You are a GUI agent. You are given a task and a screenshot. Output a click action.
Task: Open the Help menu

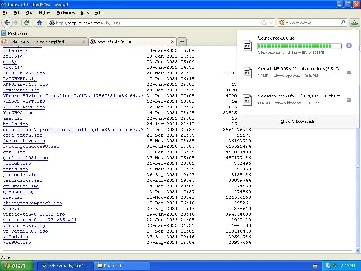click(98, 13)
